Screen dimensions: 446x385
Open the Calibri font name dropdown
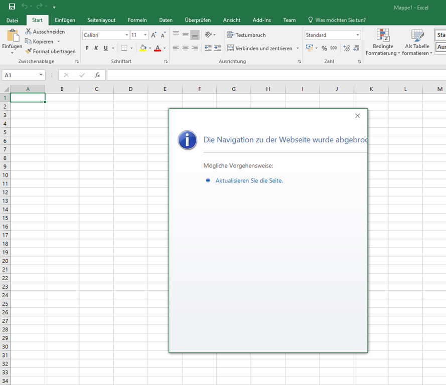tap(126, 35)
